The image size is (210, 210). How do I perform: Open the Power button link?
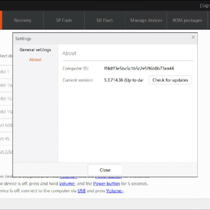coord(106,184)
